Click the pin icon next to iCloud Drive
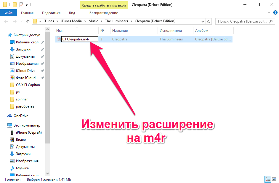Image resolution: width=279 pixels, height=183 pixels. point(42,71)
